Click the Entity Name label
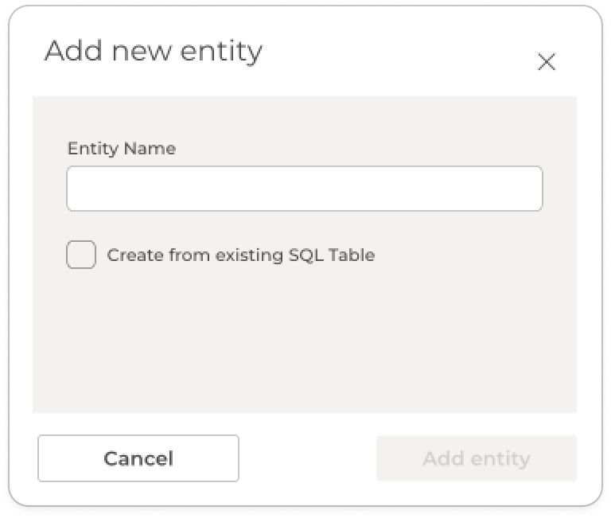Screen dimensions: 611x518 [x=122, y=149]
